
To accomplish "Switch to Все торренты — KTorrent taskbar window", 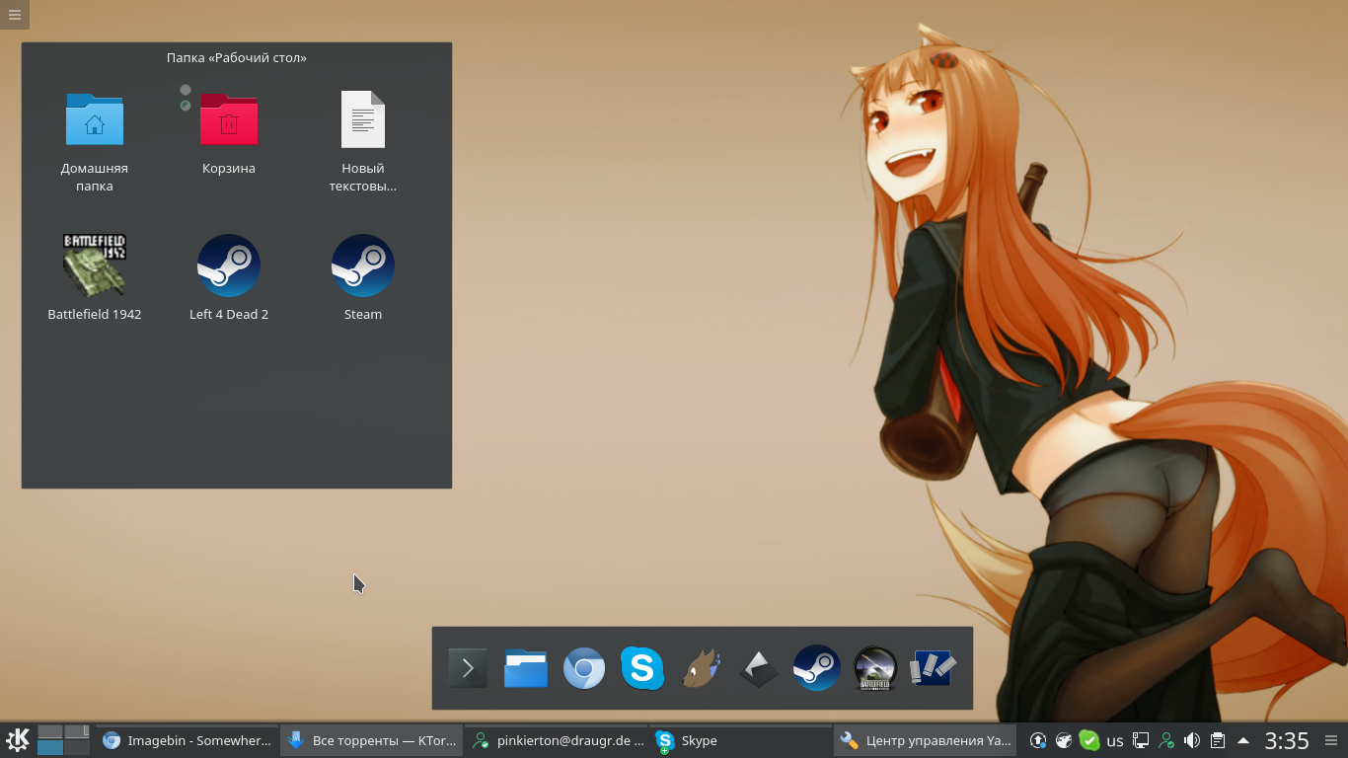I will pos(372,740).
